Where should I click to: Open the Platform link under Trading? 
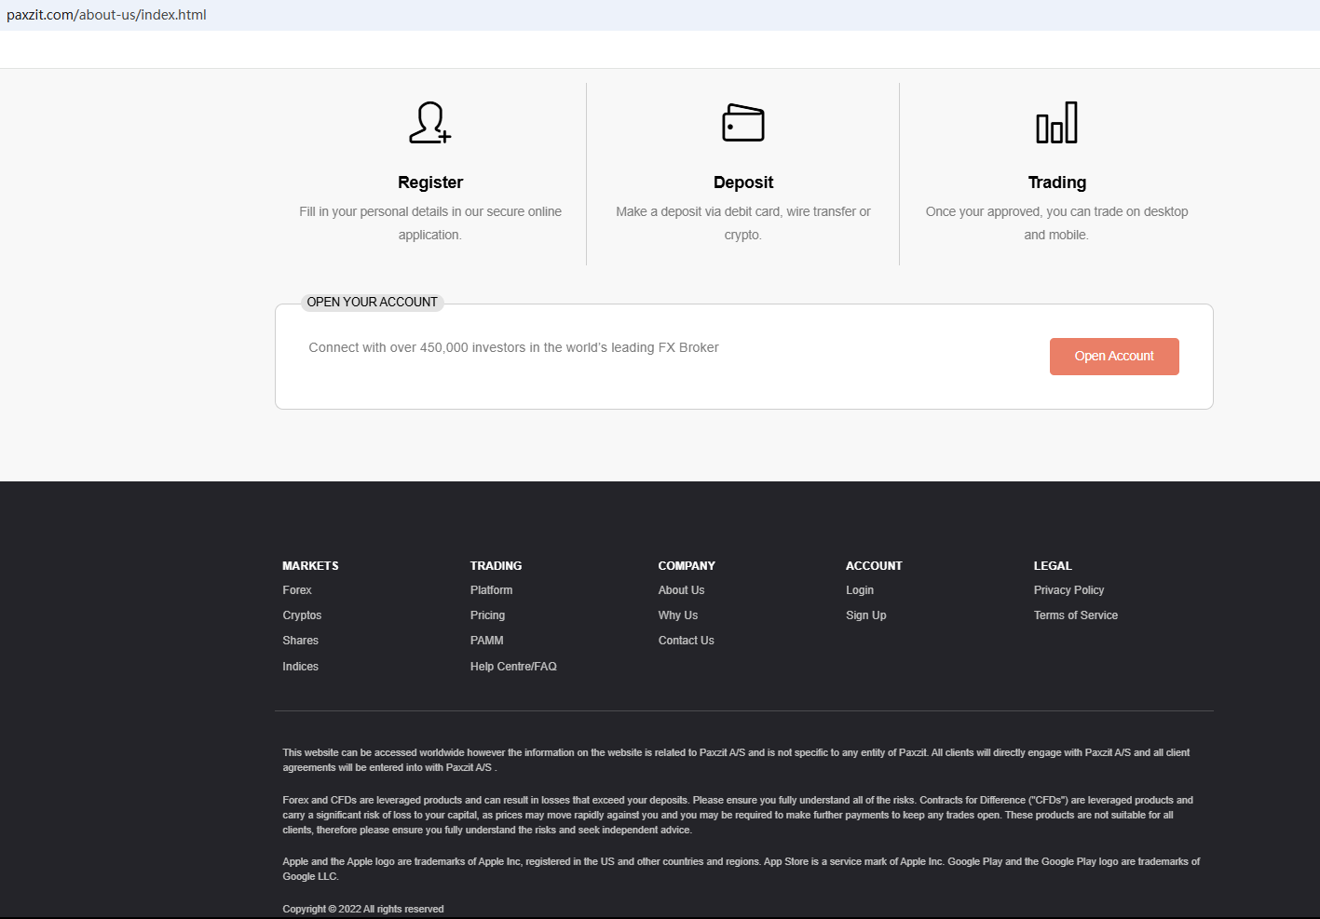[x=491, y=590]
